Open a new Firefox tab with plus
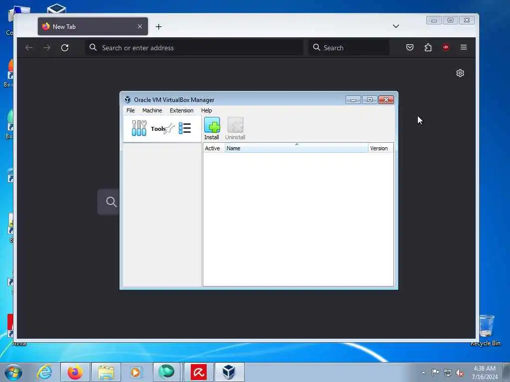 coord(158,27)
